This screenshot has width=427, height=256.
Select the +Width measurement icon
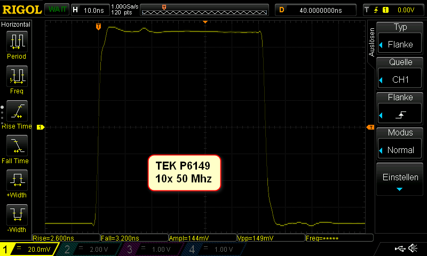click(17, 180)
